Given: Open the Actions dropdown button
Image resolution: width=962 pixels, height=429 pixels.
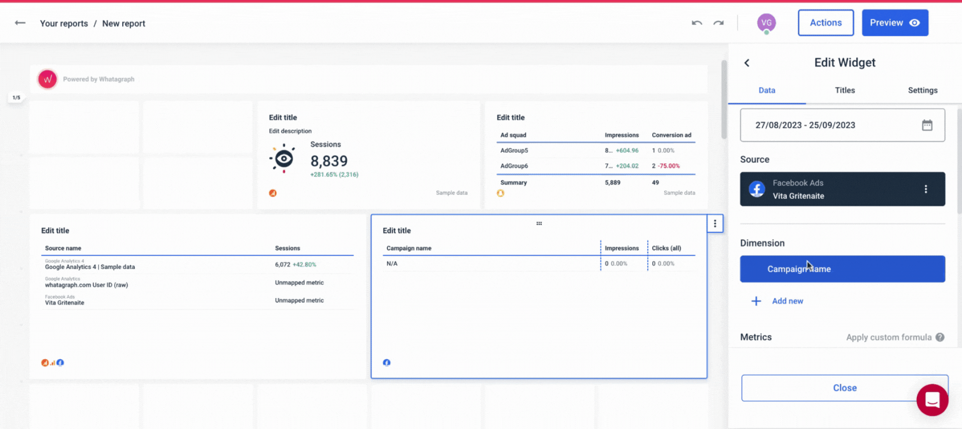Looking at the screenshot, I should [x=825, y=23].
